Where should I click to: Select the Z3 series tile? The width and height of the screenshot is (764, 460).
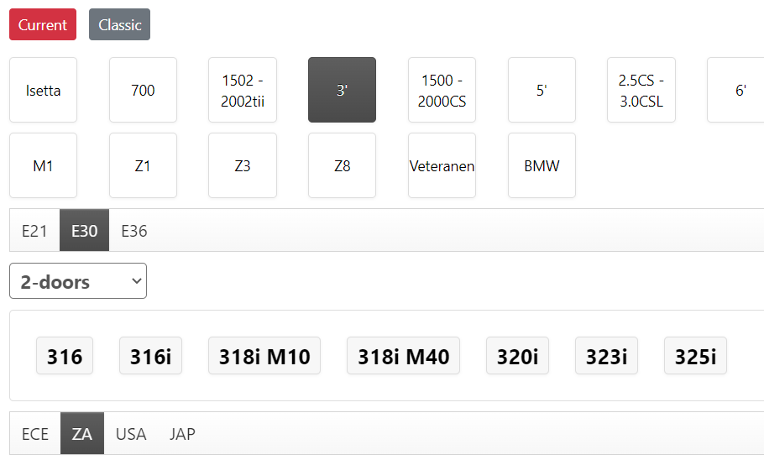243,165
